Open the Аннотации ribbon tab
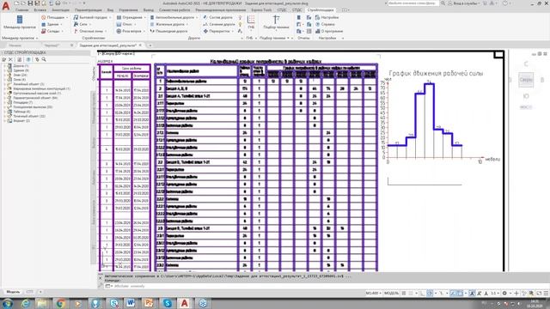Viewport: 550px width, 309px height. 61,10
